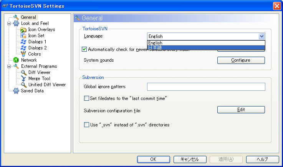Click the Icon Set icon
This screenshot has height=167, width=283.
23,36
